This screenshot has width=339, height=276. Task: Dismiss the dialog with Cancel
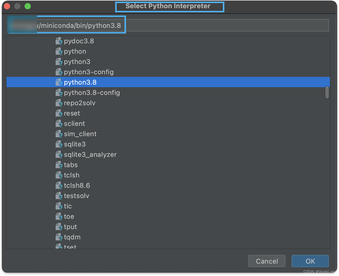pyautogui.click(x=267, y=261)
